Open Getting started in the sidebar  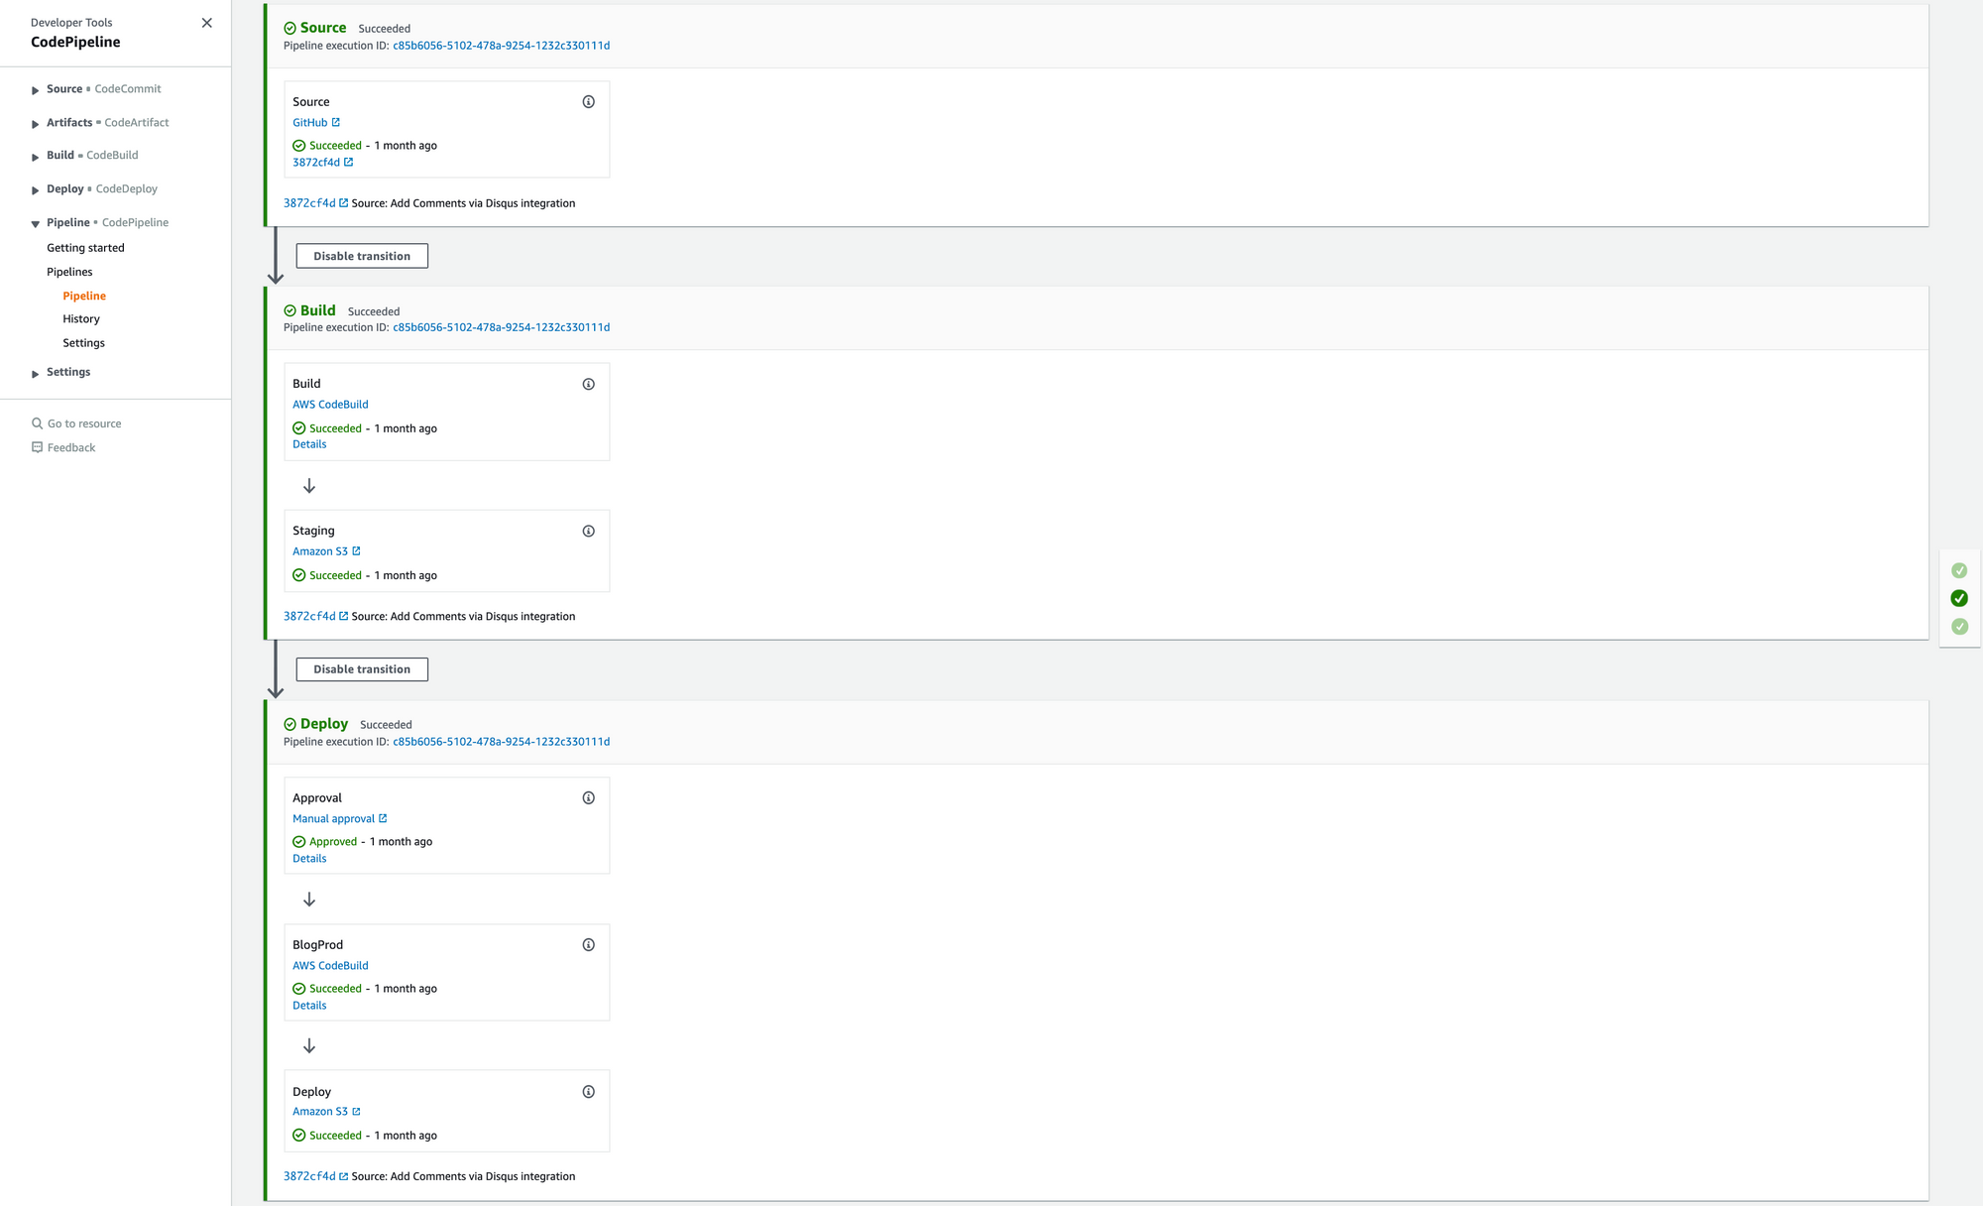click(85, 247)
